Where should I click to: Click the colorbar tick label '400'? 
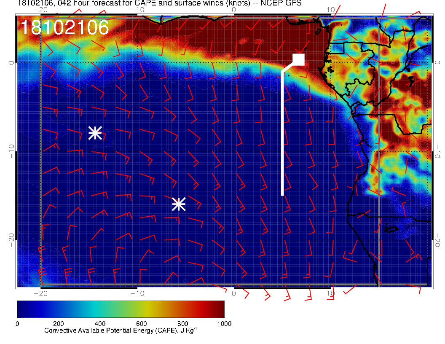[100, 324]
